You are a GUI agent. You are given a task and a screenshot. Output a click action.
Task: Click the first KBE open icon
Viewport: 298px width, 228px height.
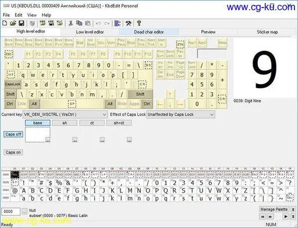pos(42,23)
